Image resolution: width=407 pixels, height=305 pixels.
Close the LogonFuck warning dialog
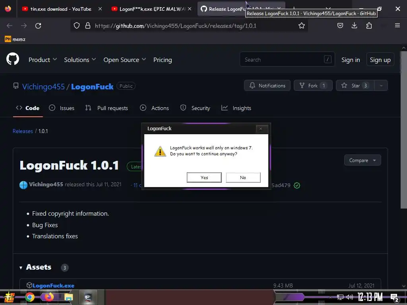tap(261, 129)
